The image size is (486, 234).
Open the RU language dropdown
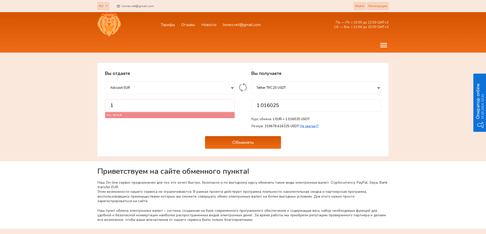coord(103,6)
